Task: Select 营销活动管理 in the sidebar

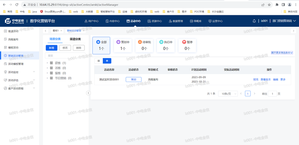Action: point(19,56)
